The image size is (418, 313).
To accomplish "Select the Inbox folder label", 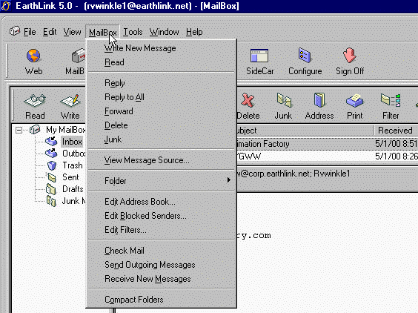I will tap(72, 142).
